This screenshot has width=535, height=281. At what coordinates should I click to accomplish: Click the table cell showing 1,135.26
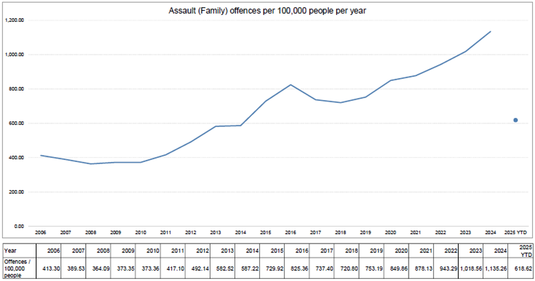(495, 269)
